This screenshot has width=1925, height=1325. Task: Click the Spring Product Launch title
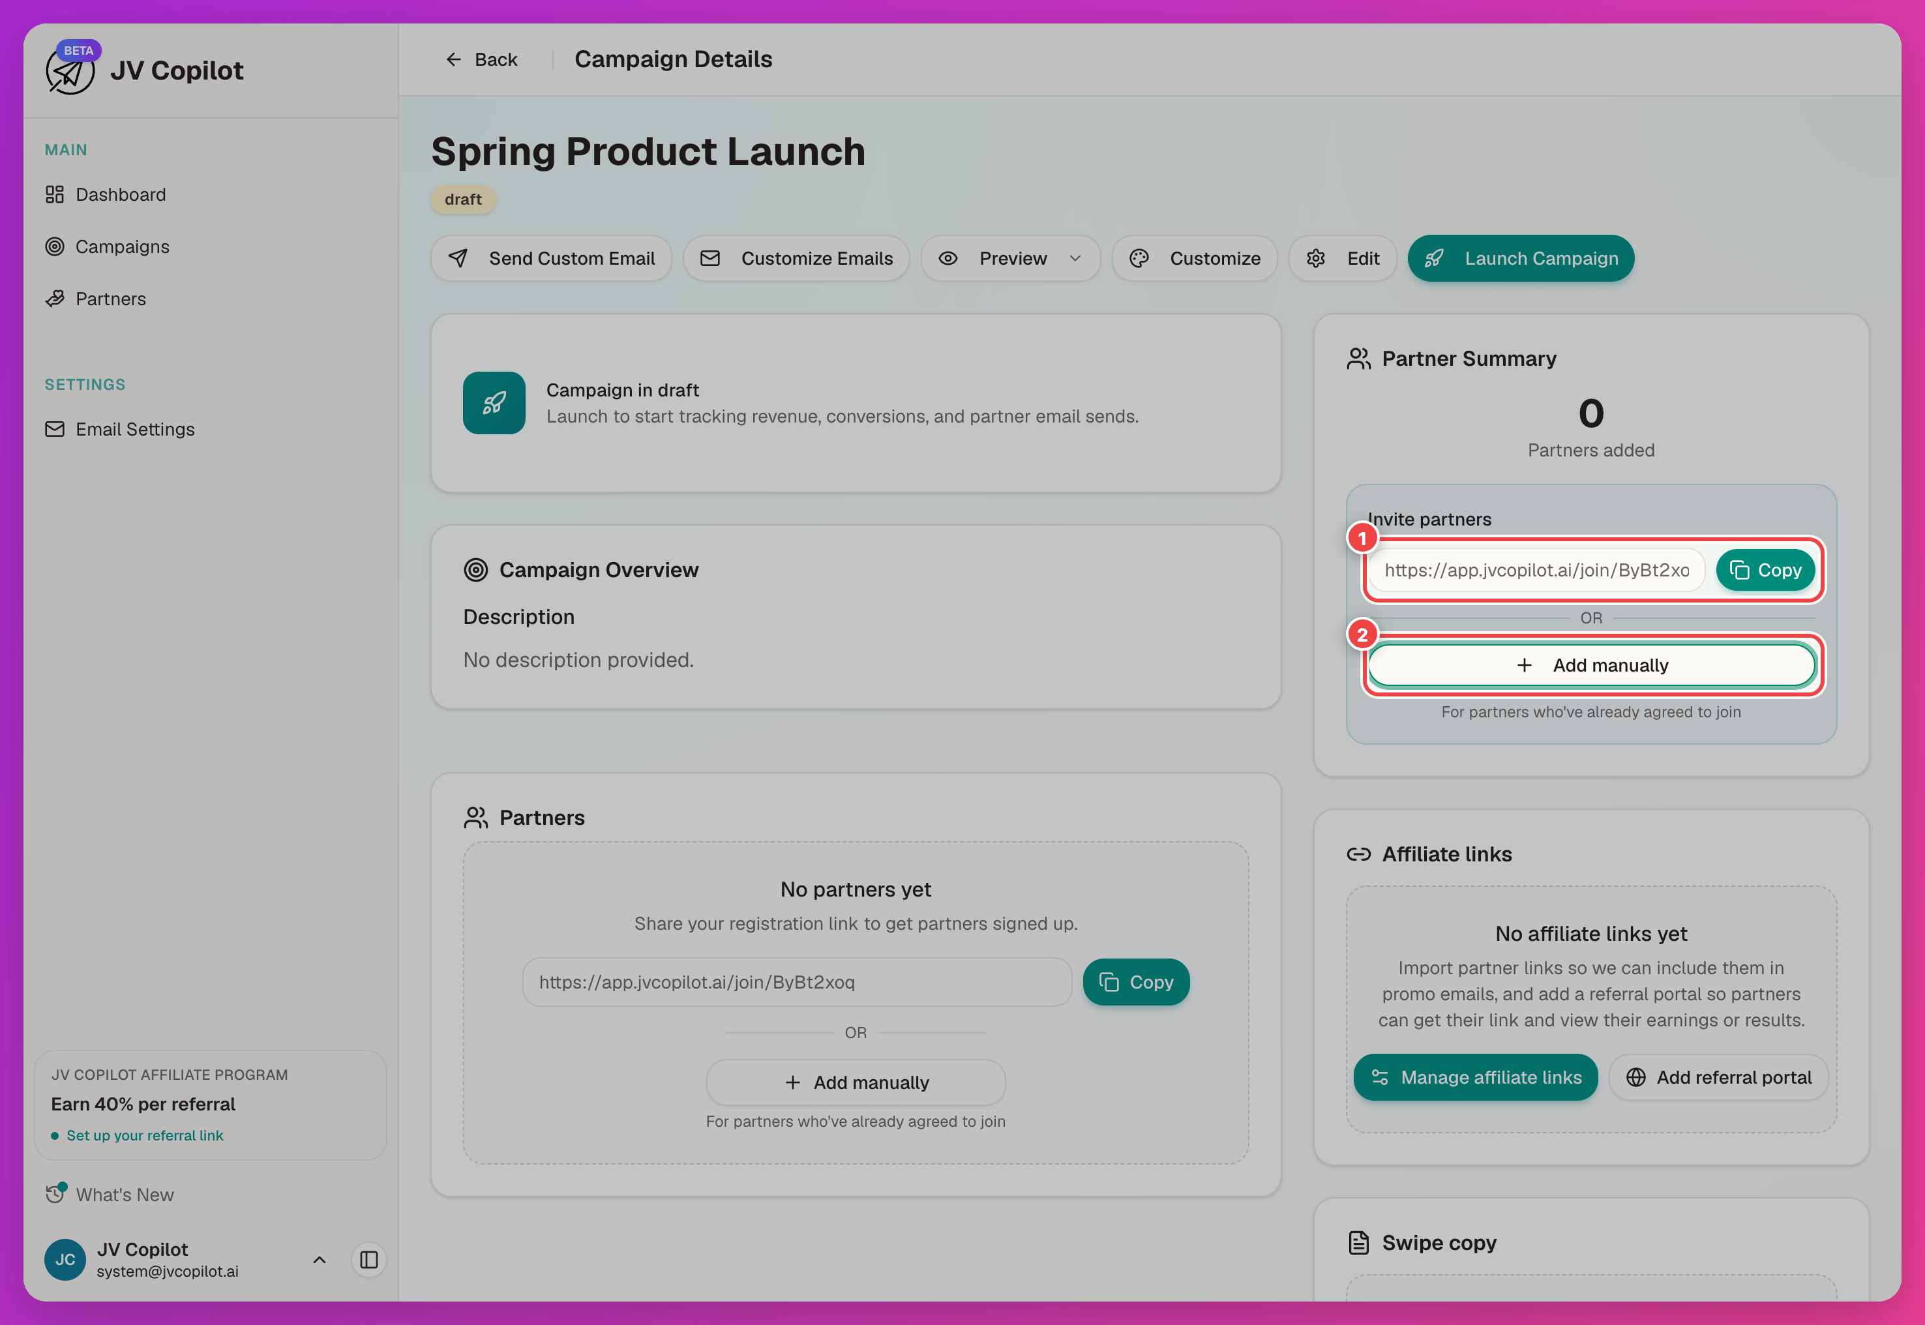tap(648, 151)
